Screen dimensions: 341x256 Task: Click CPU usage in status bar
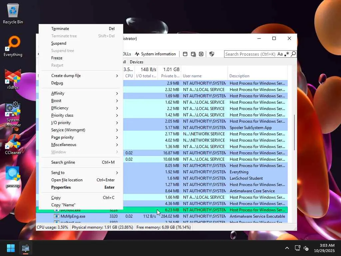coord(52,227)
